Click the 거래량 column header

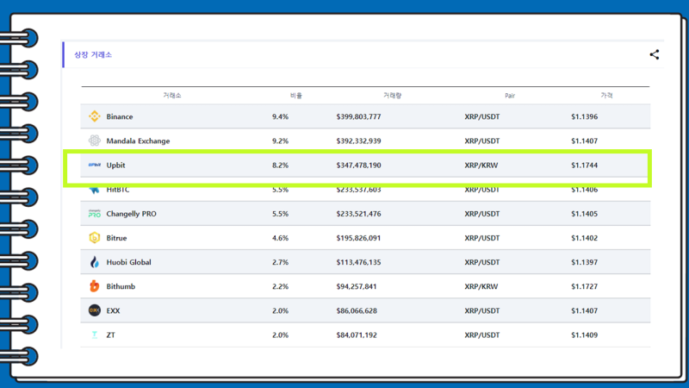click(x=393, y=96)
